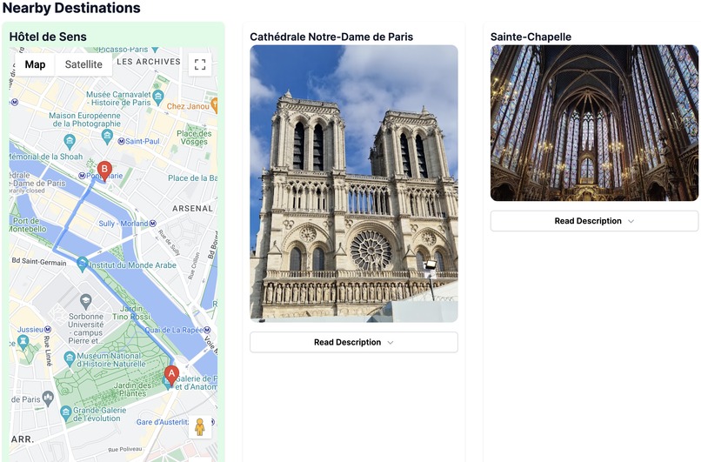Open Muséum National d'Histoire Naturelle pin

pyautogui.click(x=70, y=358)
